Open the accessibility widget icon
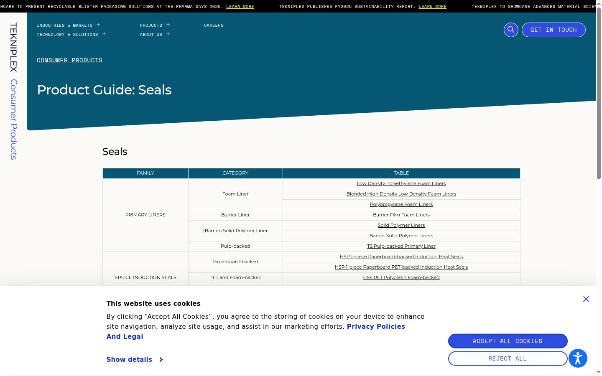The width and height of the screenshot is (602, 376). (x=578, y=358)
